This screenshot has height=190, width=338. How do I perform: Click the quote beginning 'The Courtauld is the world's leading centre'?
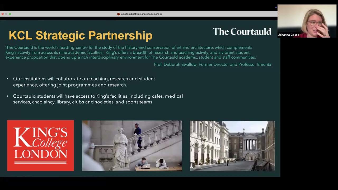(x=131, y=52)
